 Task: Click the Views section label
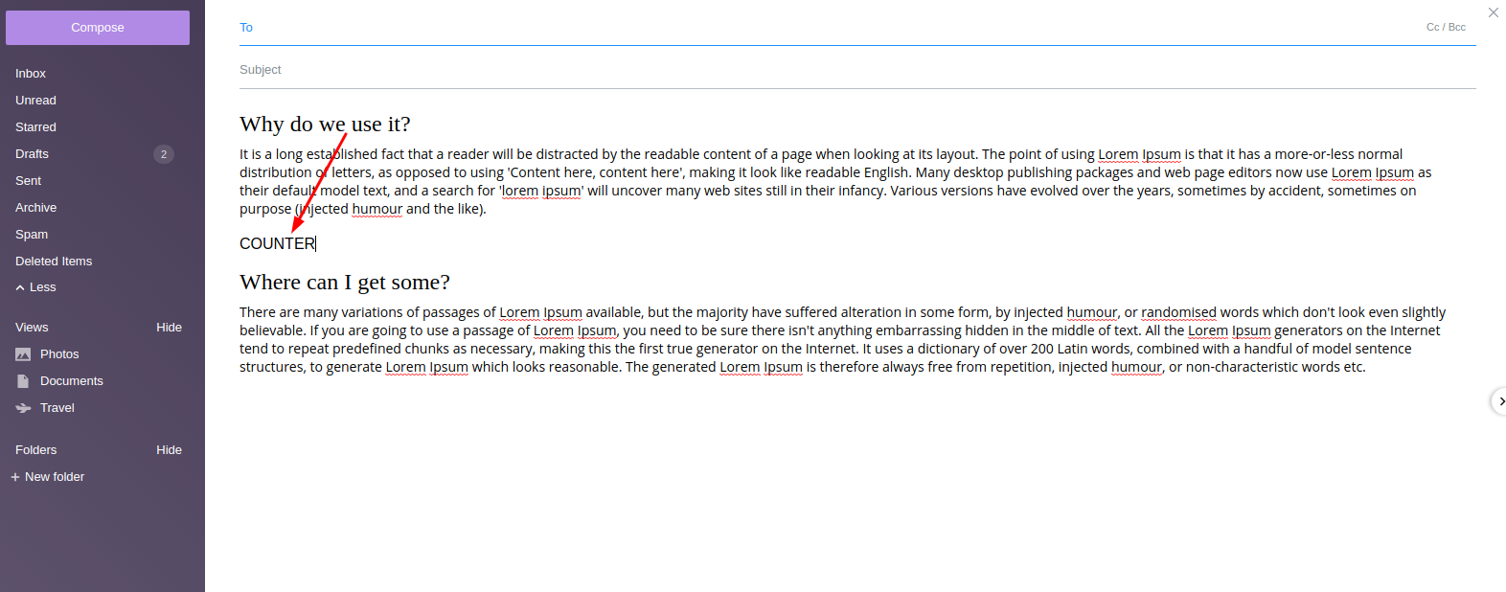click(32, 328)
